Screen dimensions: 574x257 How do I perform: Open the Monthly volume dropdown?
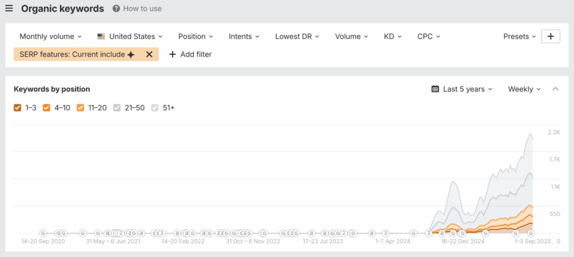click(x=50, y=36)
